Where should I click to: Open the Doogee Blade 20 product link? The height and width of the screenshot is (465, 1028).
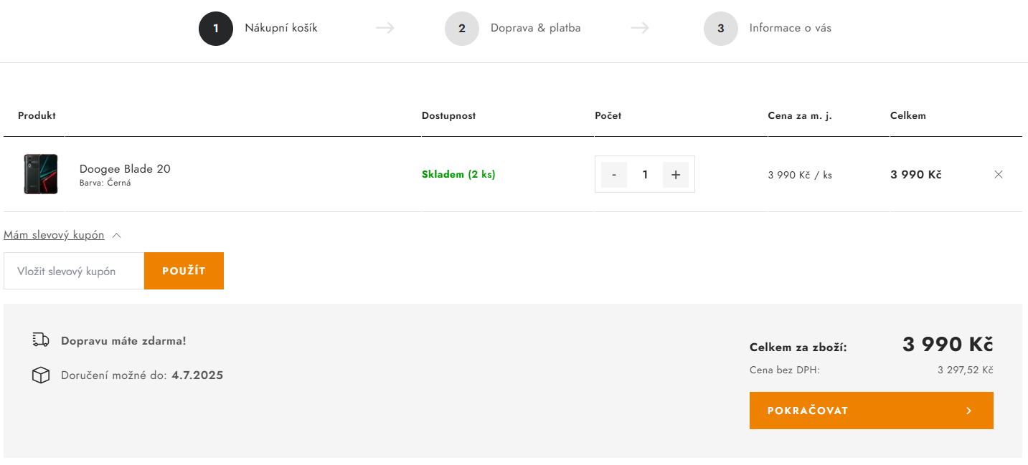coord(125,169)
